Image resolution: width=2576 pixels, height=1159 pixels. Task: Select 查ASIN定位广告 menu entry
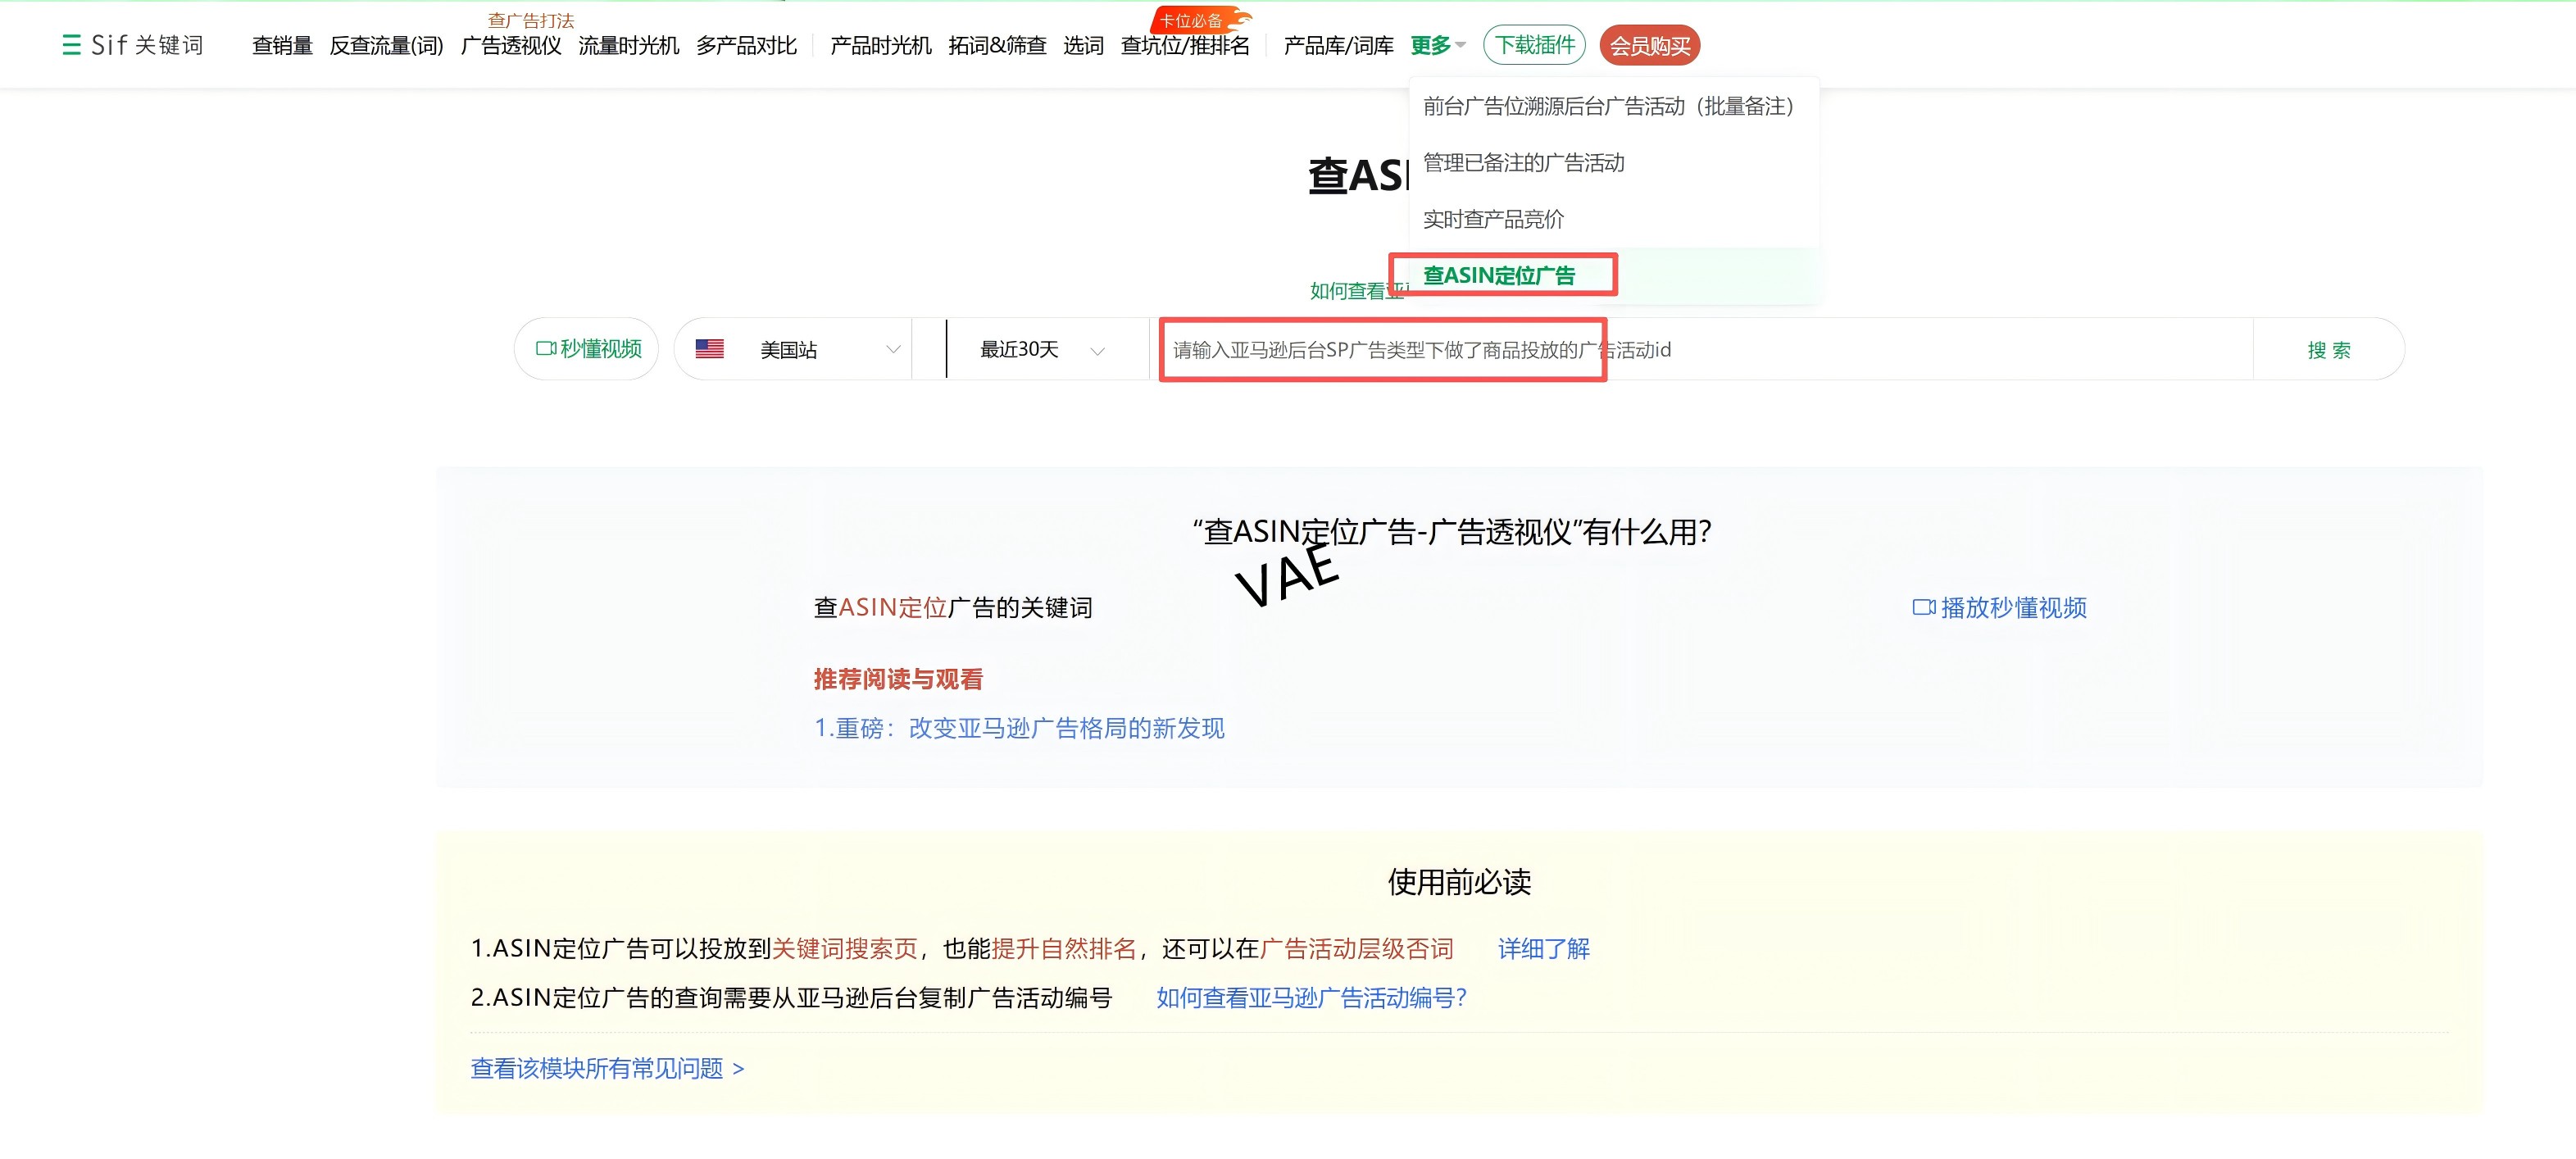tap(1498, 275)
